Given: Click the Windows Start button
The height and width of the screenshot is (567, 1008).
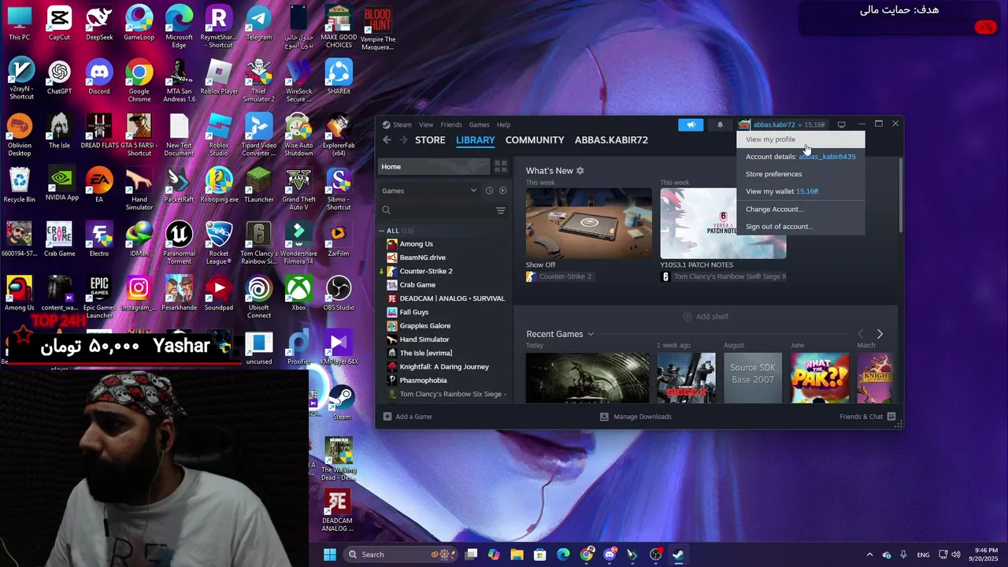Looking at the screenshot, I should point(330,554).
